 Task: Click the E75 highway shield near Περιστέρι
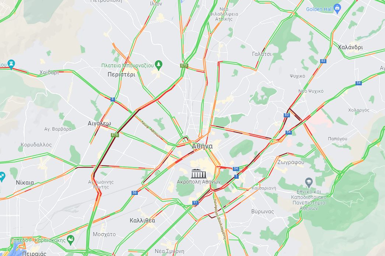coord(184,65)
